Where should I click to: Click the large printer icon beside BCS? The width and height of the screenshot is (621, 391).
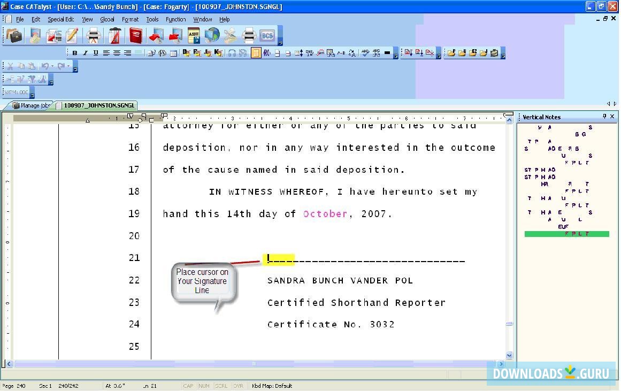249,36
